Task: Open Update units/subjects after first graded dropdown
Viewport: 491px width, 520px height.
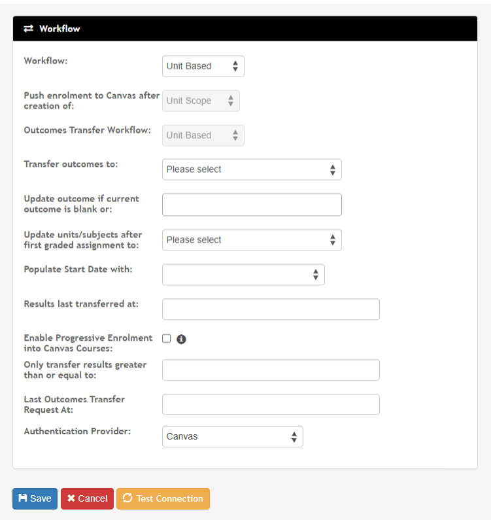Action: click(252, 240)
